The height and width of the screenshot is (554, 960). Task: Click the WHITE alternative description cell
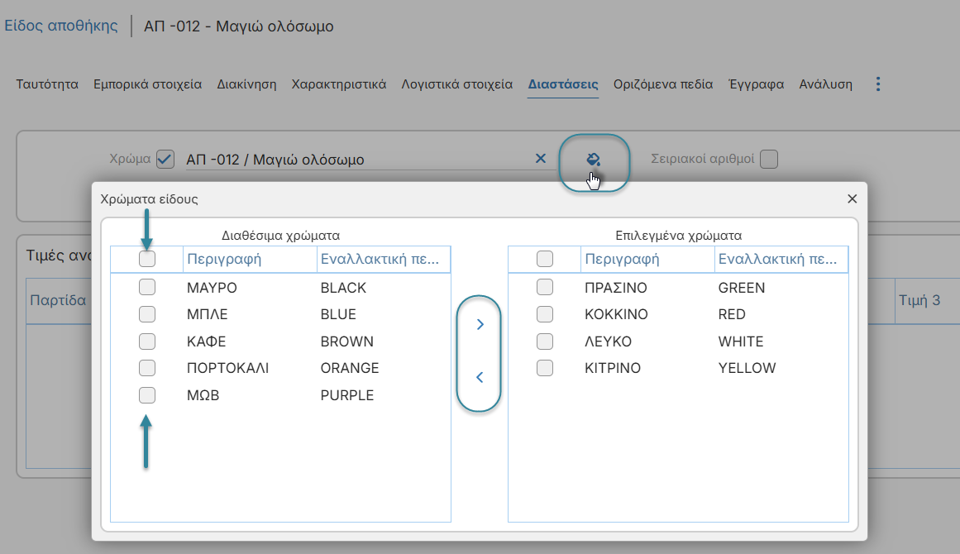coord(741,341)
